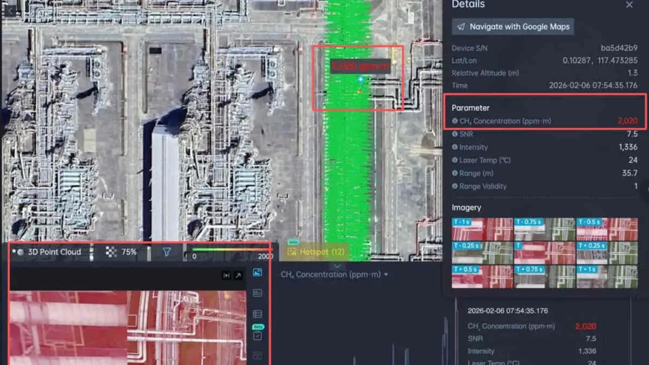The image size is (649, 365).
Task: Click the Range value 35.7
Action: click(630, 173)
